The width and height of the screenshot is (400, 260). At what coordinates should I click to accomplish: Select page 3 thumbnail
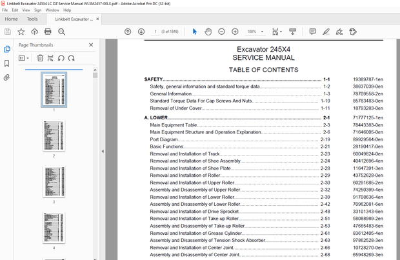pos(54,182)
